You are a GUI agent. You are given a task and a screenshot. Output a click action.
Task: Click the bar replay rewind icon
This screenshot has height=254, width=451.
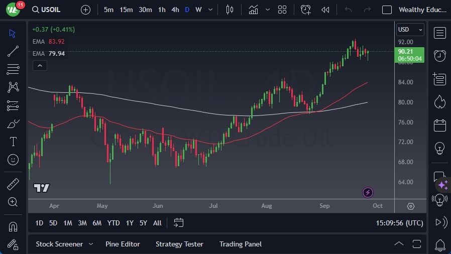(325, 10)
